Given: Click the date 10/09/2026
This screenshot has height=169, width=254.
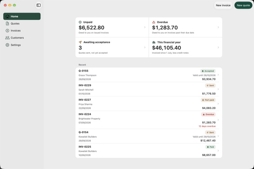Looking at the screenshot, I should 84,155.
